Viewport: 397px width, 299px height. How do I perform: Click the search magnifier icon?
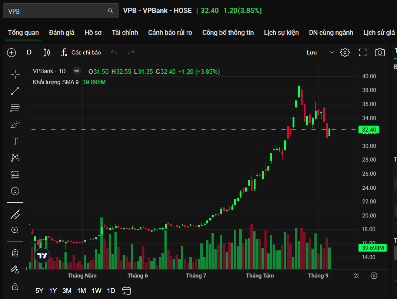110,11
